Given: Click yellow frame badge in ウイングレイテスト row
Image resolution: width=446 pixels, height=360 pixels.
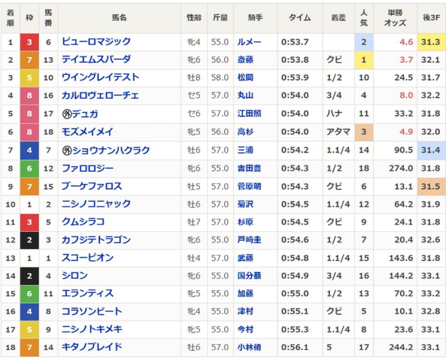Looking at the screenshot, I should coord(30,78).
